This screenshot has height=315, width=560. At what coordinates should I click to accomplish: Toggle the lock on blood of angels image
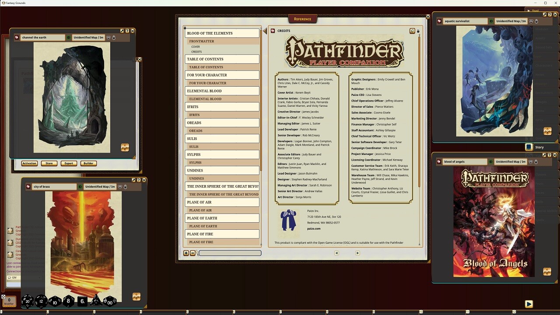pos(536,162)
